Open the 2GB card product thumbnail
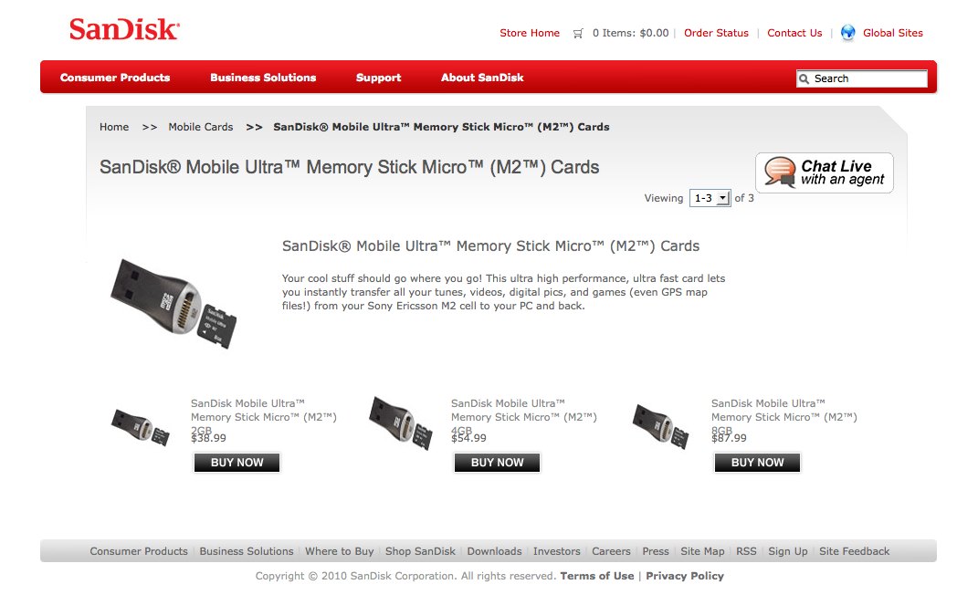 [x=141, y=427]
